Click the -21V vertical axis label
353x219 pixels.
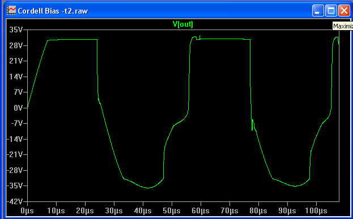click(x=15, y=154)
